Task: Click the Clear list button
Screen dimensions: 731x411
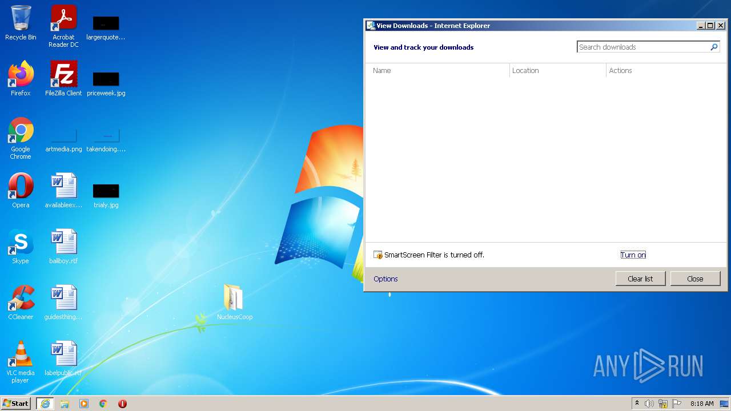Action: click(x=640, y=279)
